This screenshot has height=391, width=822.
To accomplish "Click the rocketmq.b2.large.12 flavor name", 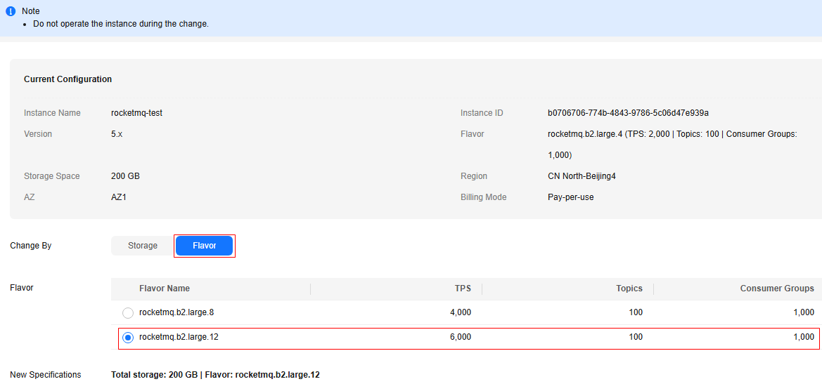I will 179,338.
